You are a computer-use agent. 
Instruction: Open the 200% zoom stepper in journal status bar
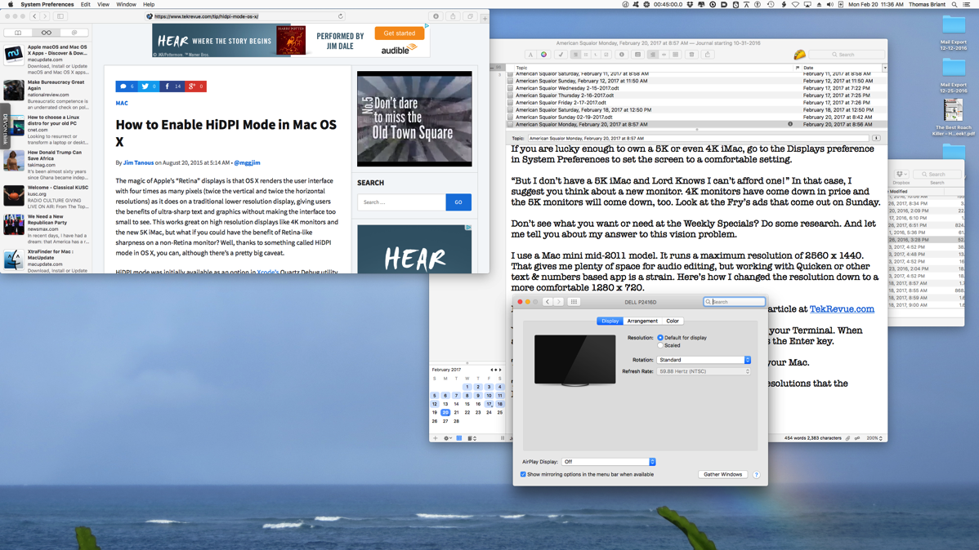click(874, 438)
